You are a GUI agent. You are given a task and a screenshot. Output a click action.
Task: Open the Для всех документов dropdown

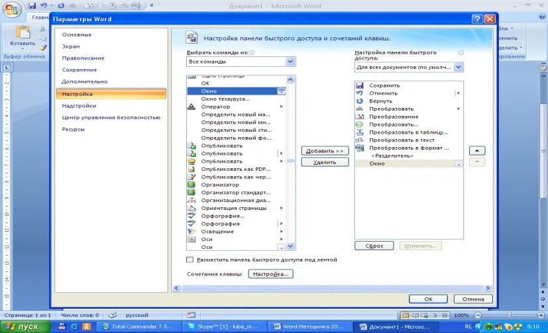(x=459, y=67)
